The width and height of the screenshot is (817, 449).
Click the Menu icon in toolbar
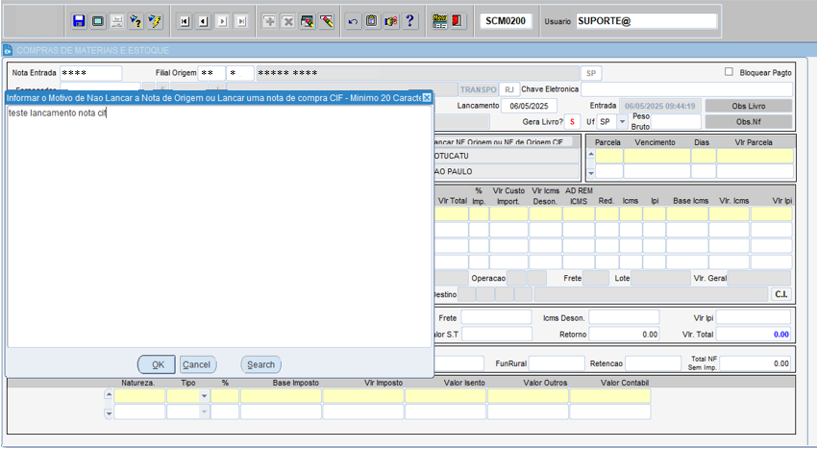click(439, 20)
